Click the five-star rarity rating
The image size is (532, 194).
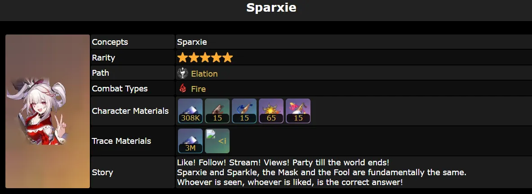tap(205, 58)
